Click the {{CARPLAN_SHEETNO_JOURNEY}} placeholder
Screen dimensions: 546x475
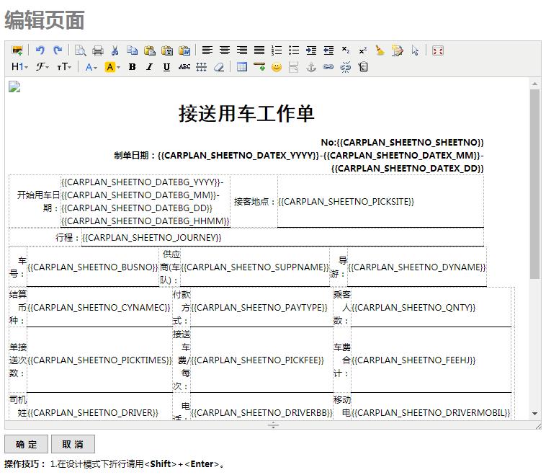(x=151, y=238)
